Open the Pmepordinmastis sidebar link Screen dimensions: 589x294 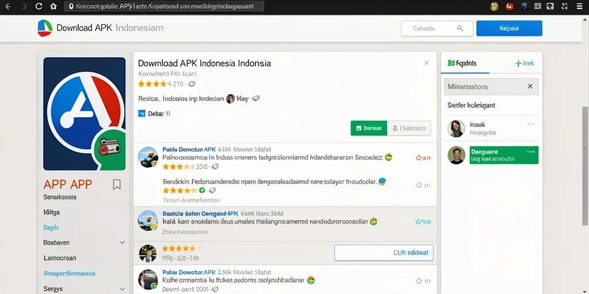point(70,273)
